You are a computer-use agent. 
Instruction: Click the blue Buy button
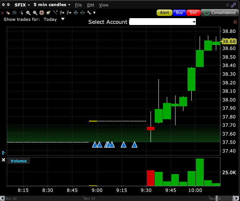[x=179, y=12]
